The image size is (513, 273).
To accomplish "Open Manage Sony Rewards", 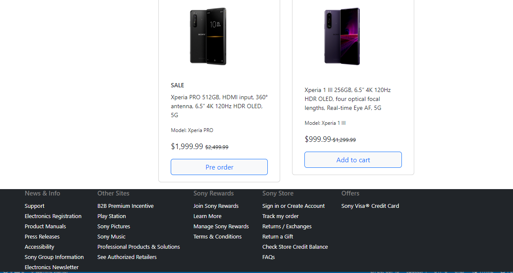I will tap(221, 227).
